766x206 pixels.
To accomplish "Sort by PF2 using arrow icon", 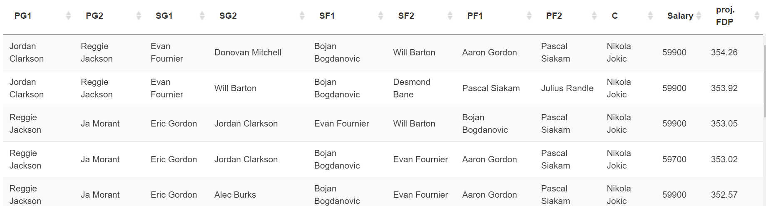I will click(594, 16).
